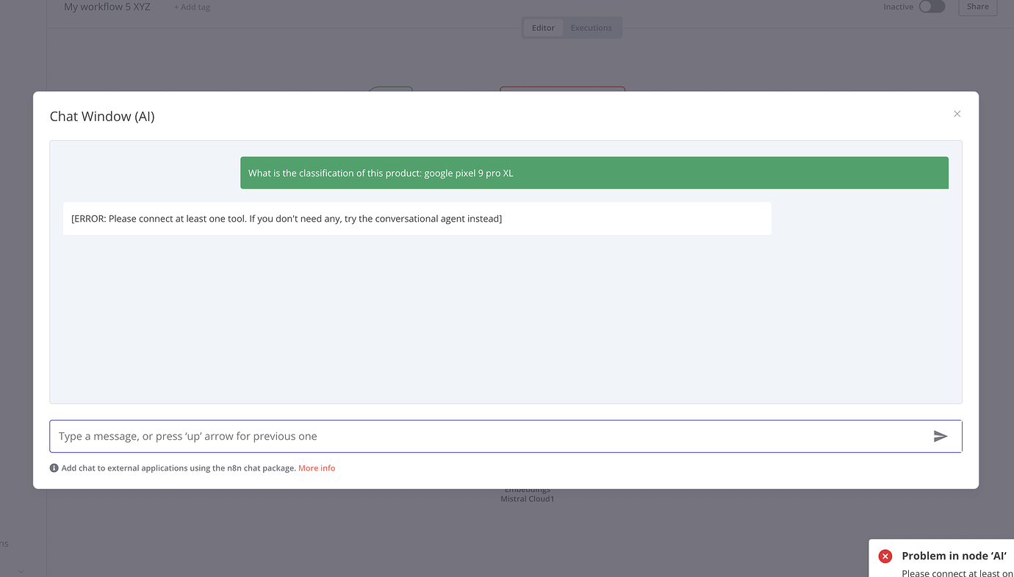Image resolution: width=1014 pixels, height=577 pixels.
Task: Click '+ Add tag' next to workflow name
Action: click(x=192, y=7)
